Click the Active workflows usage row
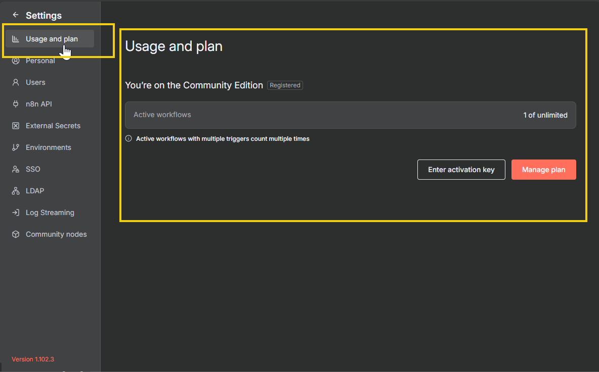Screen dimensions: 599x372 350,115
